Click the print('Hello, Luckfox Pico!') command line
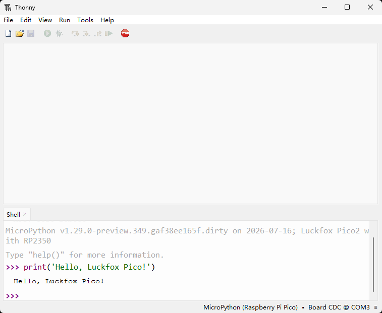Screen dimensions: 382x313 [x=89, y=267]
